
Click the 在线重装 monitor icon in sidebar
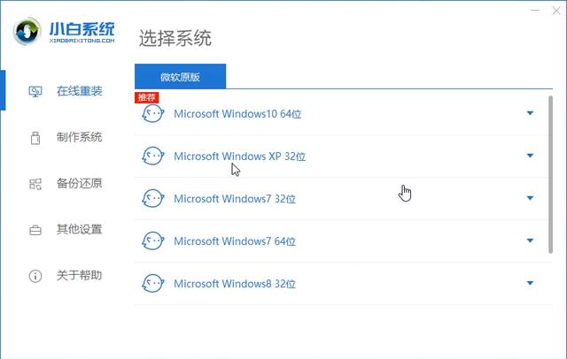click(35, 92)
